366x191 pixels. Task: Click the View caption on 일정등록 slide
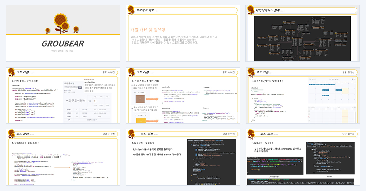pos(330,177)
